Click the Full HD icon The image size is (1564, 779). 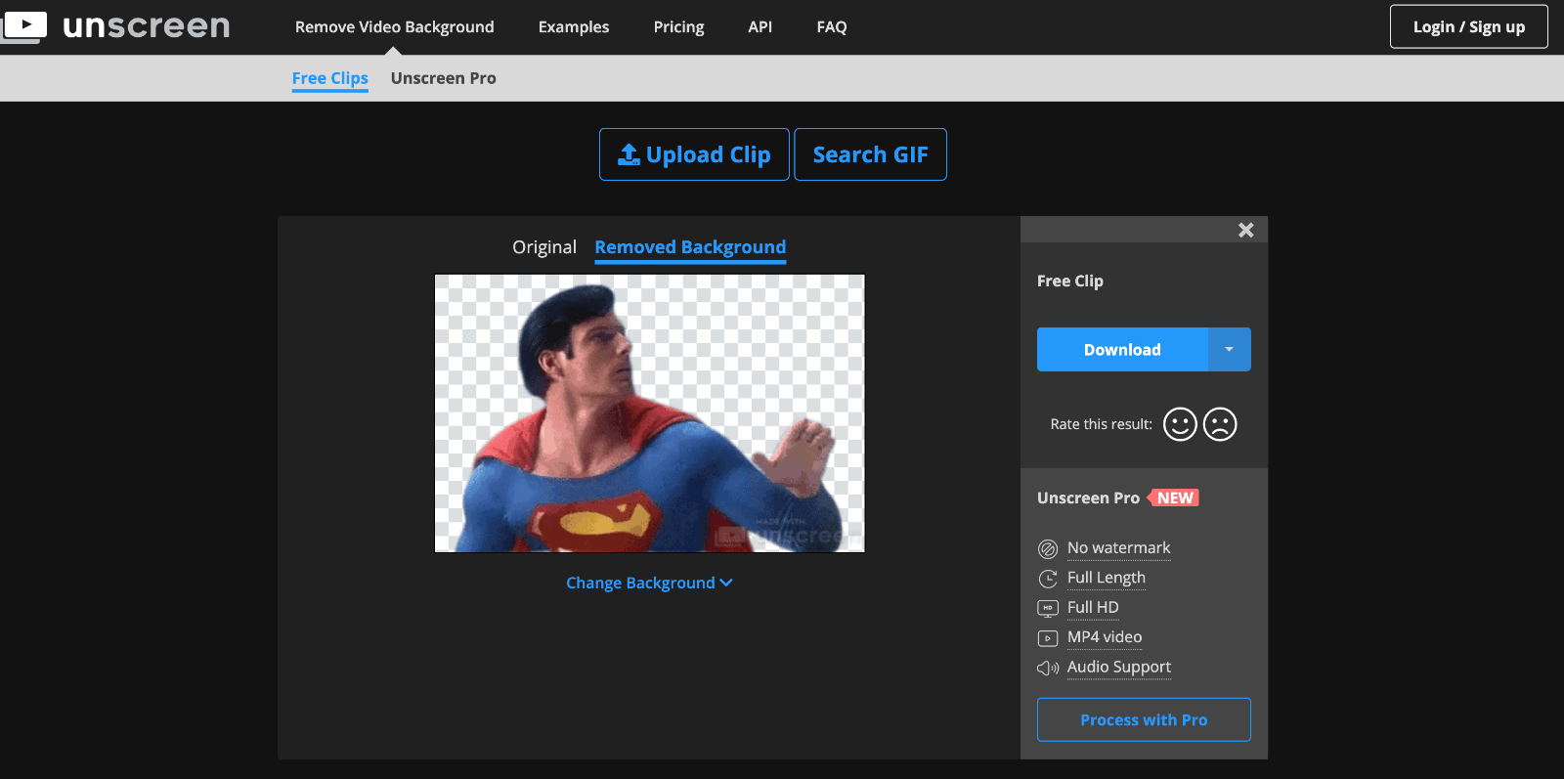(x=1048, y=608)
